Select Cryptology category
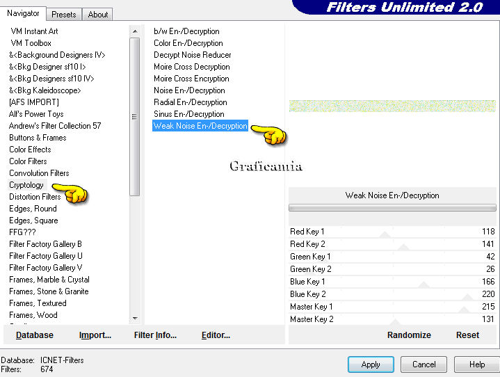 pyautogui.click(x=26, y=184)
